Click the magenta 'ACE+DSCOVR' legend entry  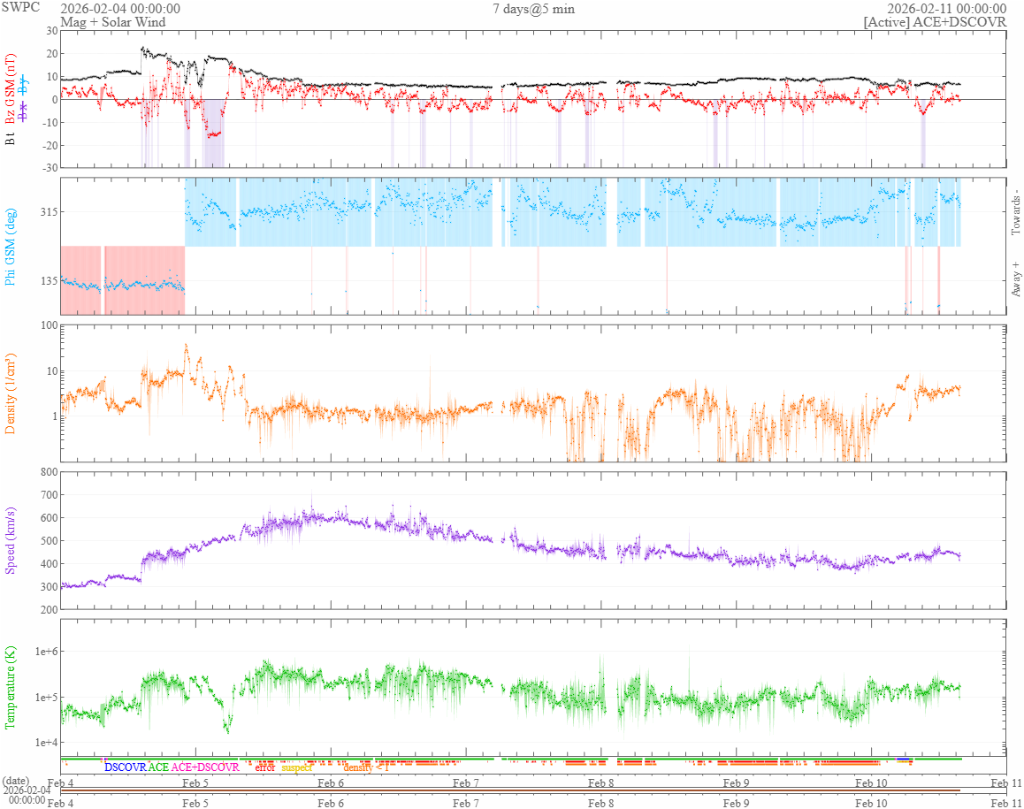click(x=205, y=767)
